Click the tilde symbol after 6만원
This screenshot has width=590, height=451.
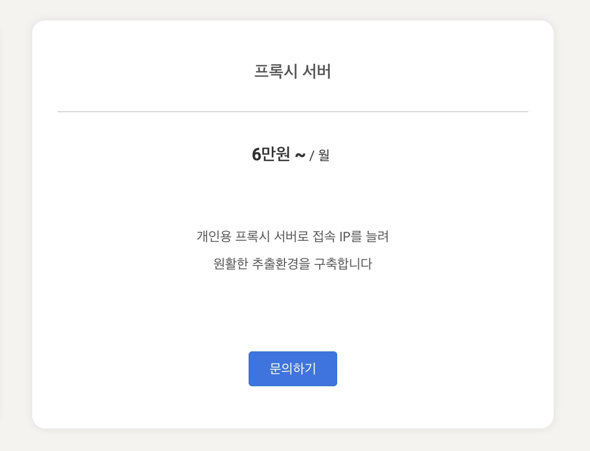coord(300,155)
